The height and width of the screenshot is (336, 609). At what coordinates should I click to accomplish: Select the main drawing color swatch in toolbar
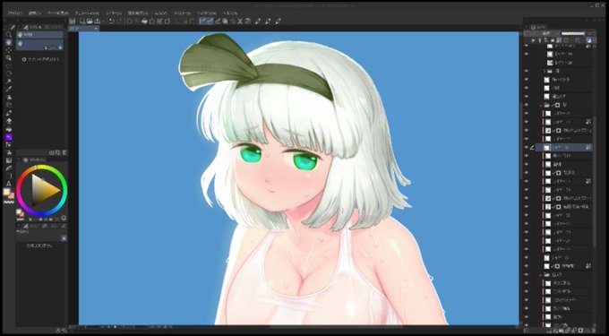[x=6, y=192]
